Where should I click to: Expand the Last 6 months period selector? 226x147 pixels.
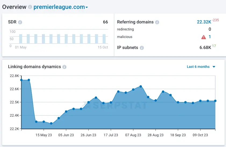pos(201,67)
